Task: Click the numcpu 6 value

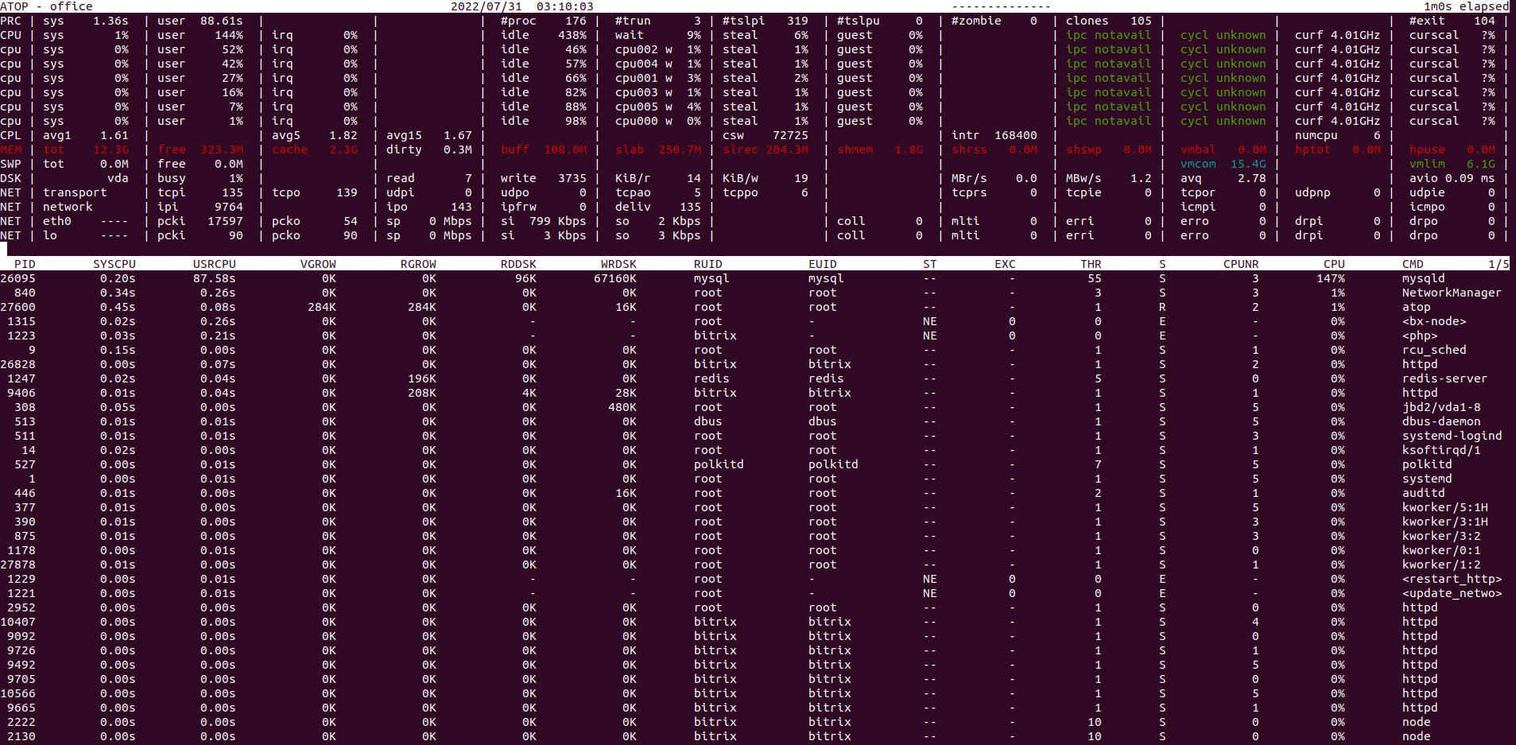Action: pos(1338,135)
